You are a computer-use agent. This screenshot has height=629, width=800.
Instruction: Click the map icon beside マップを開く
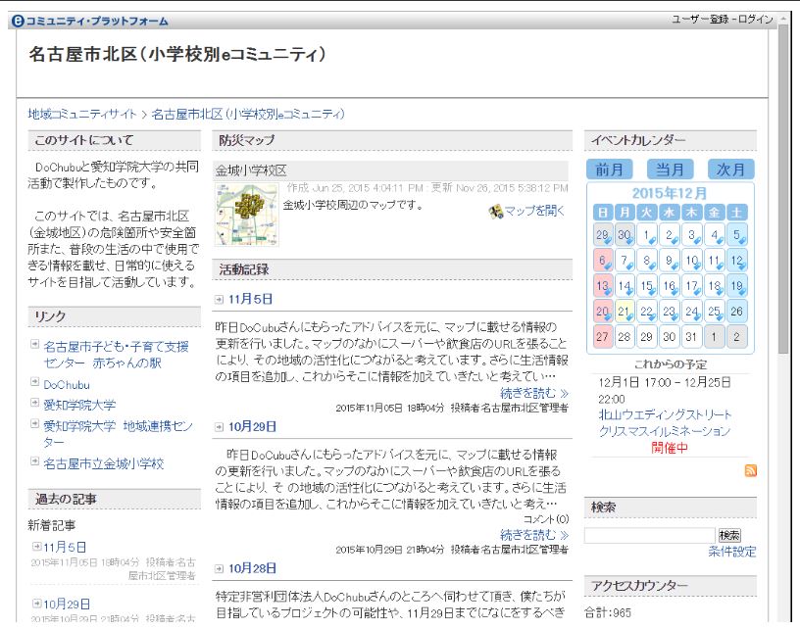click(496, 211)
